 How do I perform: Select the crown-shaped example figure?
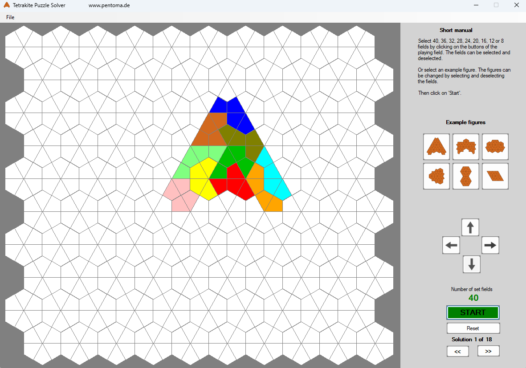tap(466, 146)
